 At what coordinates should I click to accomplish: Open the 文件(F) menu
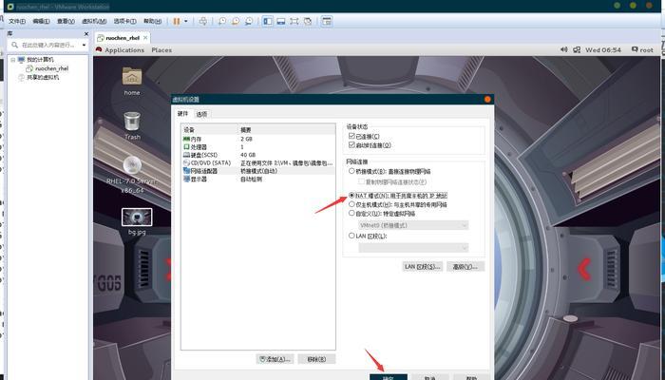point(17,21)
